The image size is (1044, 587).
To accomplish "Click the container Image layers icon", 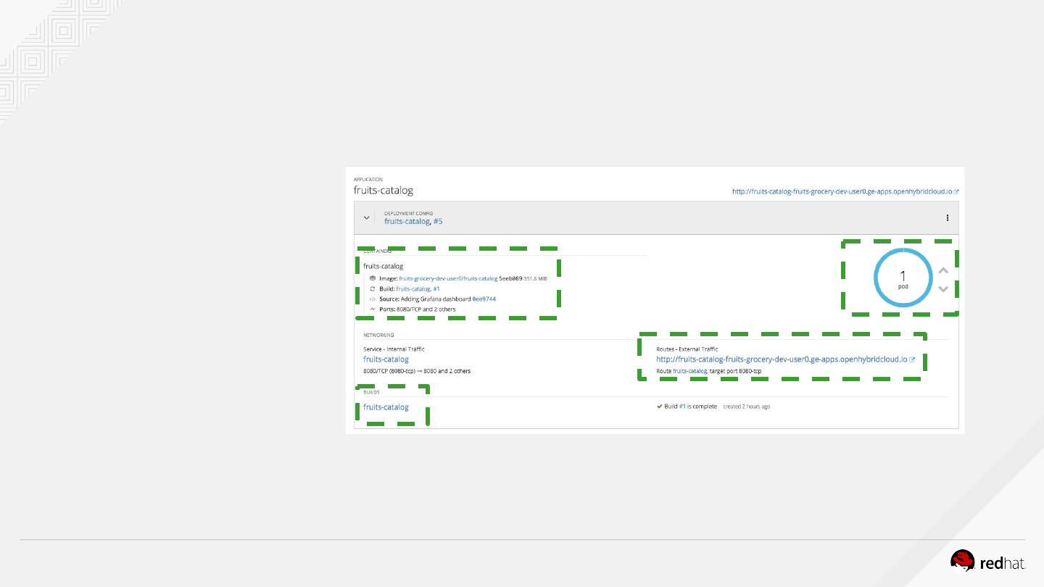I will 373,278.
